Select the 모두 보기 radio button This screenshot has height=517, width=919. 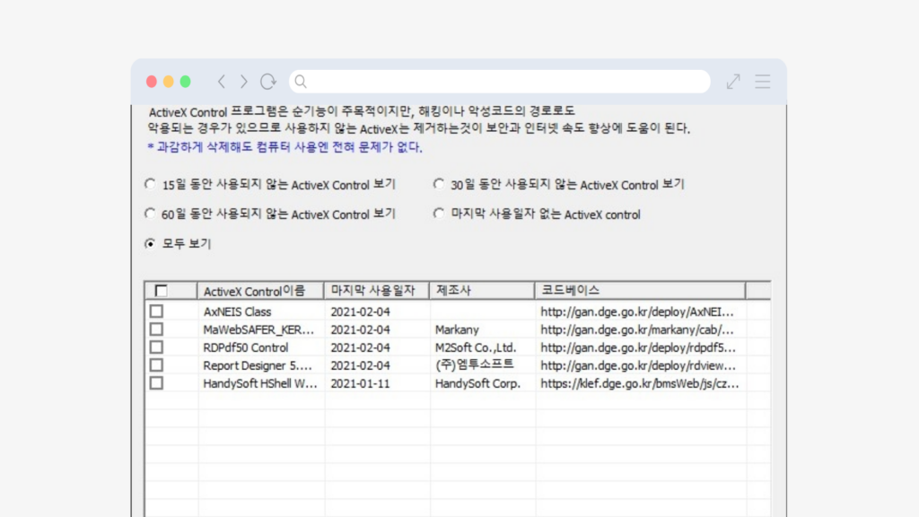coord(150,243)
